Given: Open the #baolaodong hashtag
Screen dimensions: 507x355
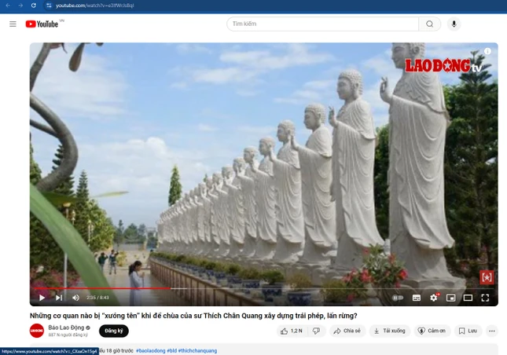Looking at the screenshot, I should click(x=150, y=350).
